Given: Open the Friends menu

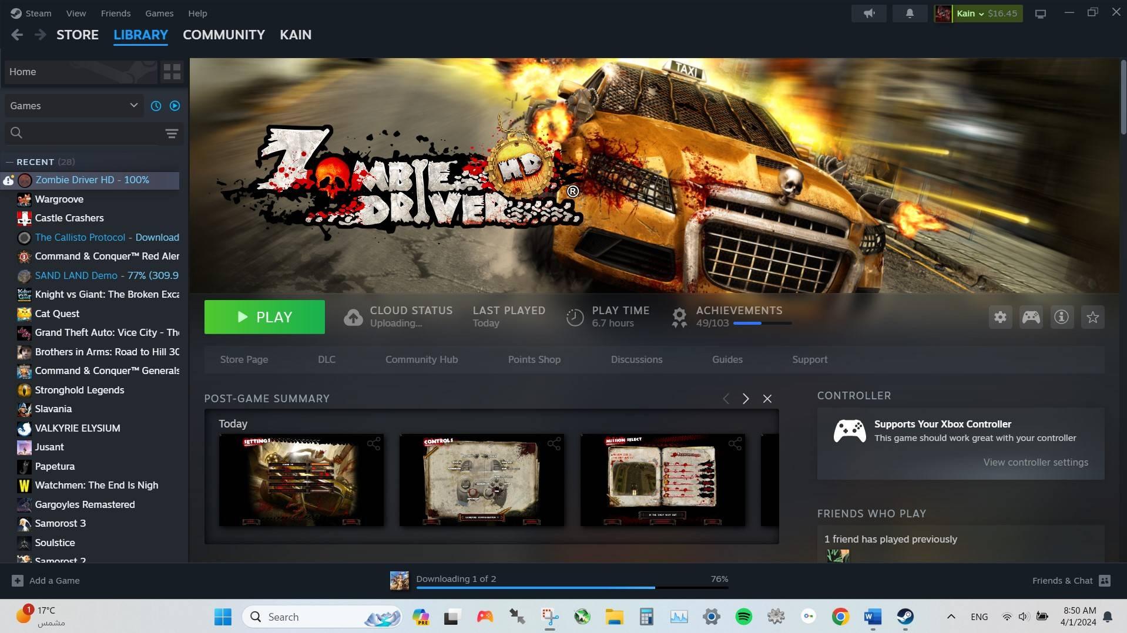Looking at the screenshot, I should coord(116,13).
